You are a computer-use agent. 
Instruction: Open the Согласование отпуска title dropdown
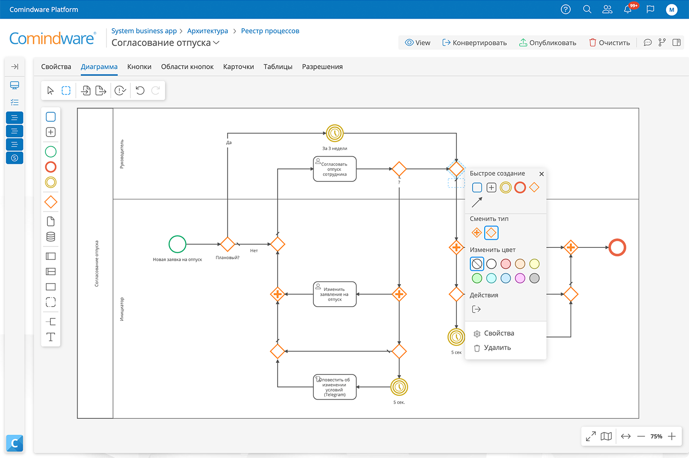click(216, 43)
